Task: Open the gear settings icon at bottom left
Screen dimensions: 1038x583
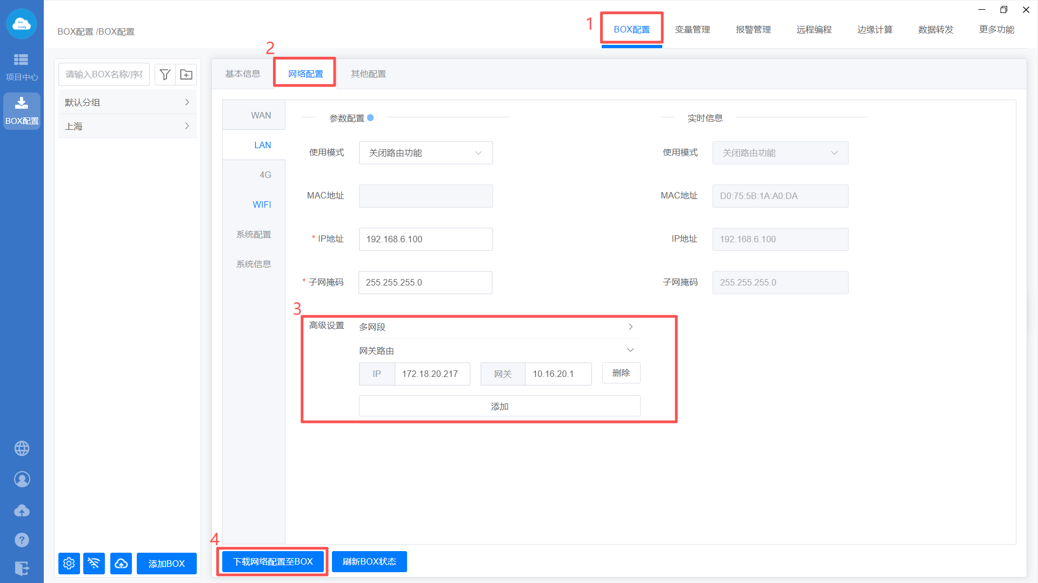Action: [69, 564]
